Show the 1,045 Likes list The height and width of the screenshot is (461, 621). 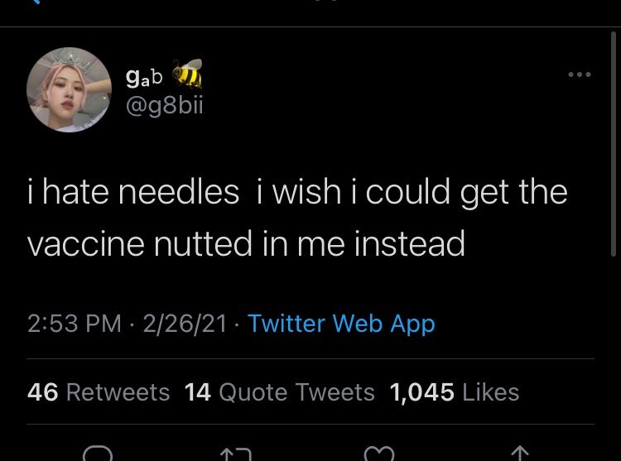tap(454, 391)
